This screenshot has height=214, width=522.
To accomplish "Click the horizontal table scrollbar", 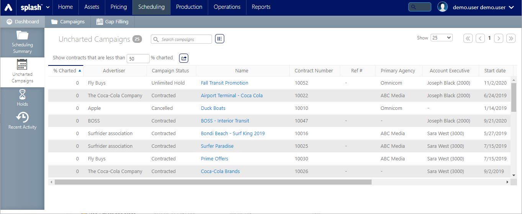I will coord(213,182).
